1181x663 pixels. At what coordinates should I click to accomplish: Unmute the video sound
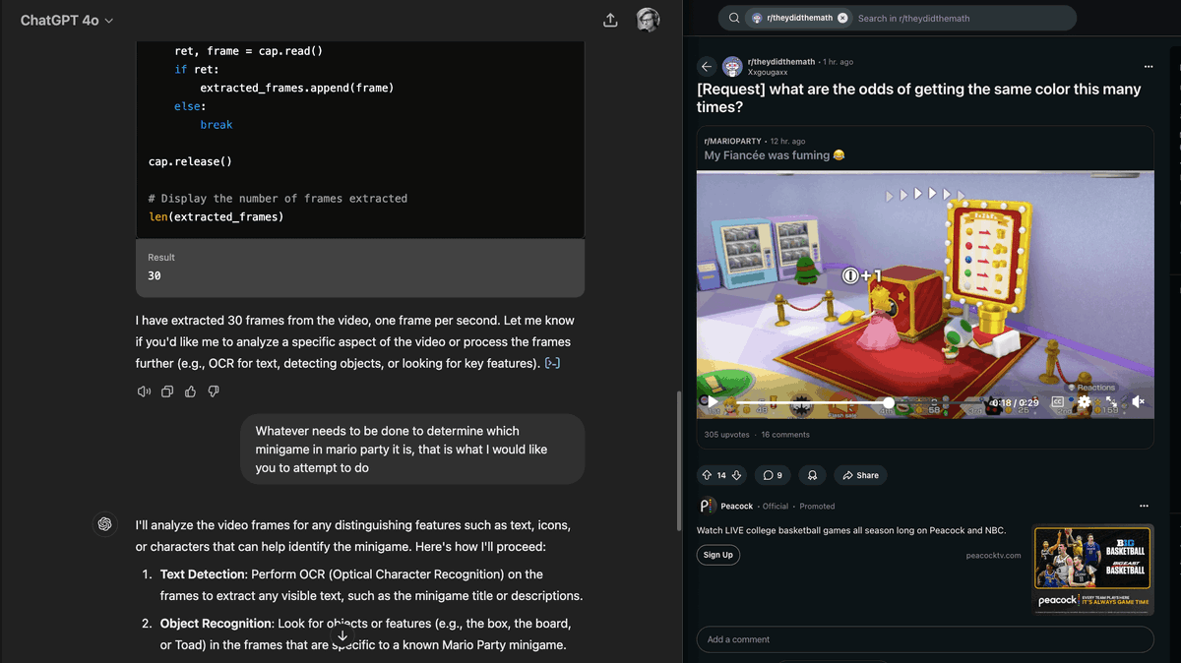[1138, 401]
